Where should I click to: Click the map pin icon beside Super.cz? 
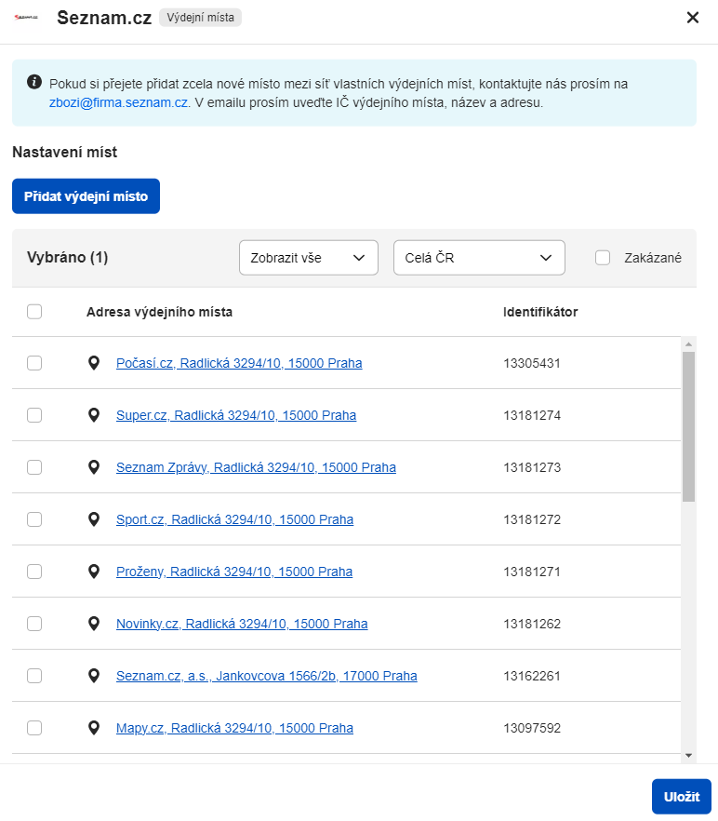(94, 415)
